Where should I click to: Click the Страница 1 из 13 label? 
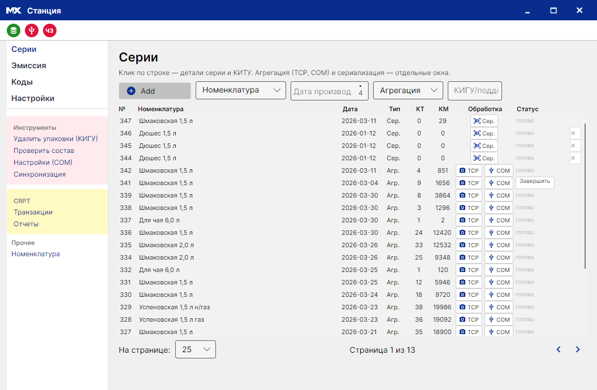pyautogui.click(x=382, y=350)
